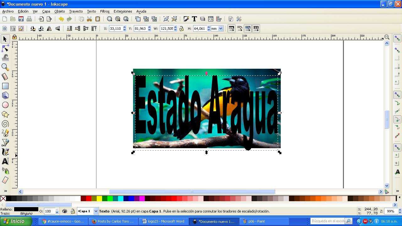402x226 pixels.
Task: Open the Extensiones menu
Action: pos(123,11)
